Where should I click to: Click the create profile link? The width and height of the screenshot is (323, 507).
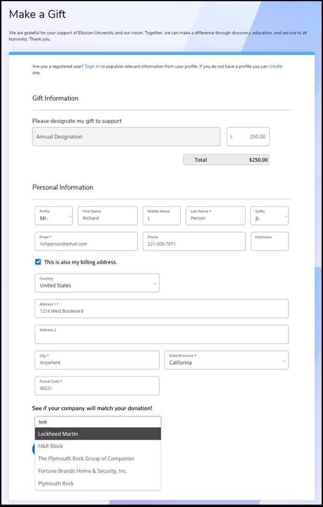[x=275, y=66]
